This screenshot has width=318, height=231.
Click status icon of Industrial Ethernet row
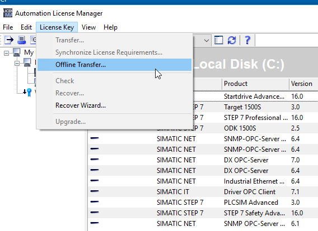(x=95, y=180)
